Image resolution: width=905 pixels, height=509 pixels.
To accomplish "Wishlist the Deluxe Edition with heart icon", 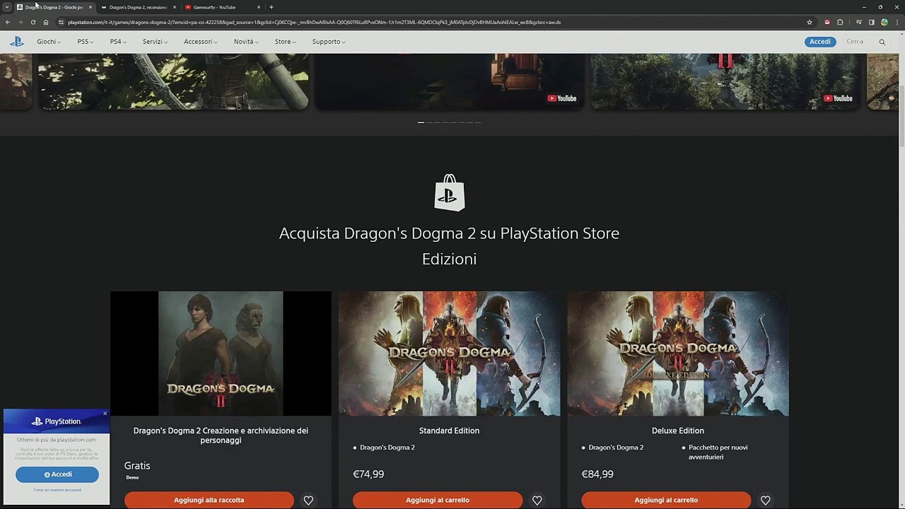I will [x=765, y=500].
